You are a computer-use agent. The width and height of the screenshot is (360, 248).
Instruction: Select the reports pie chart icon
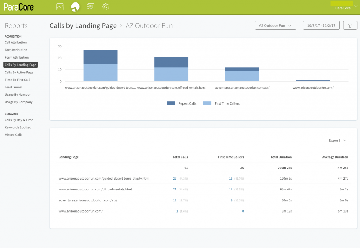click(75, 7)
